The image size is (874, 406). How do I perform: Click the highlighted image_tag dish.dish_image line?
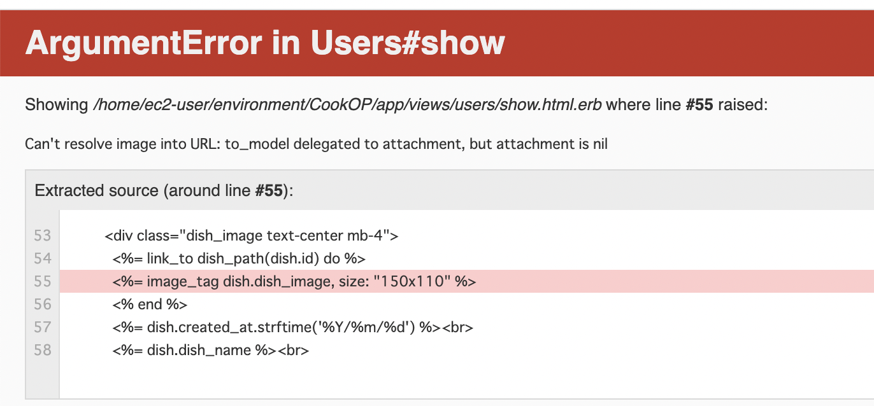point(466,281)
